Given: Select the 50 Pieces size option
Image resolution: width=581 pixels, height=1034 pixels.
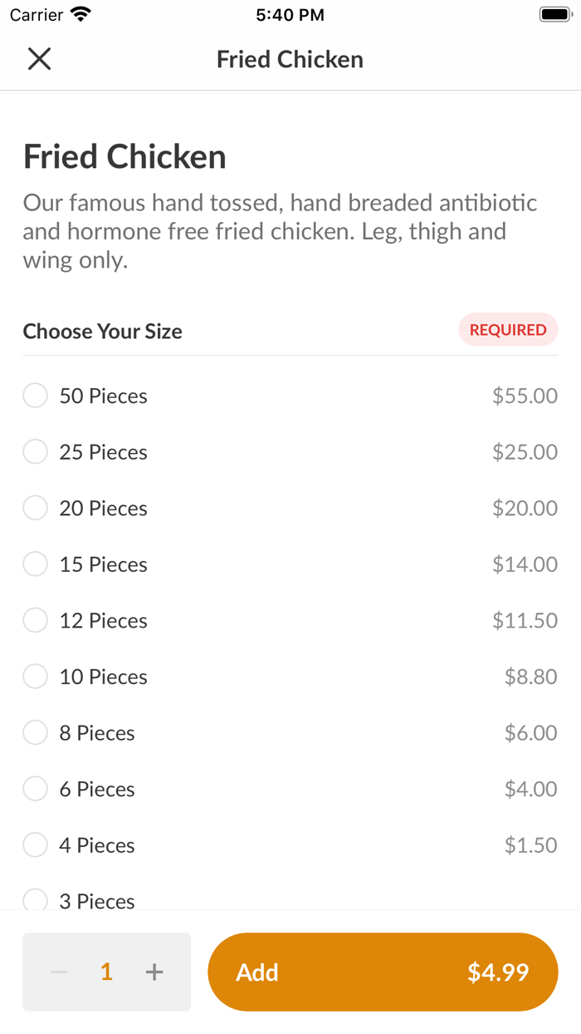Looking at the screenshot, I should (x=35, y=396).
